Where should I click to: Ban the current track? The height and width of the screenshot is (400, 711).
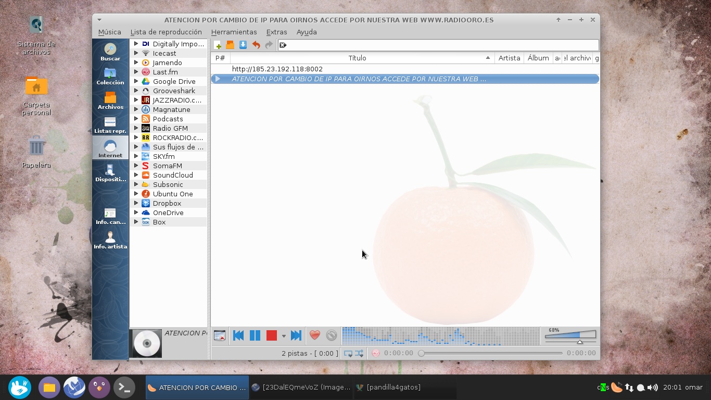click(332, 336)
